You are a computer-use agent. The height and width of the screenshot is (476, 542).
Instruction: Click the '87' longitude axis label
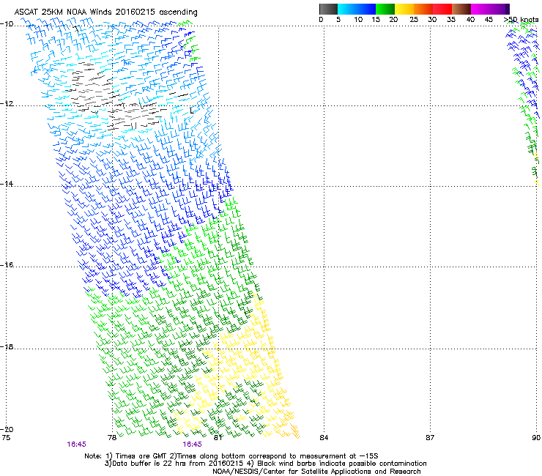pos(430,438)
